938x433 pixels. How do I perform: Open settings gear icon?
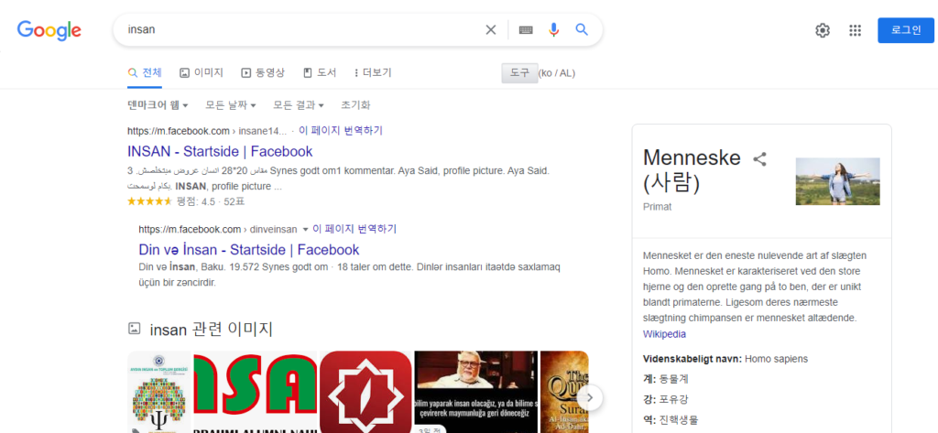click(823, 30)
